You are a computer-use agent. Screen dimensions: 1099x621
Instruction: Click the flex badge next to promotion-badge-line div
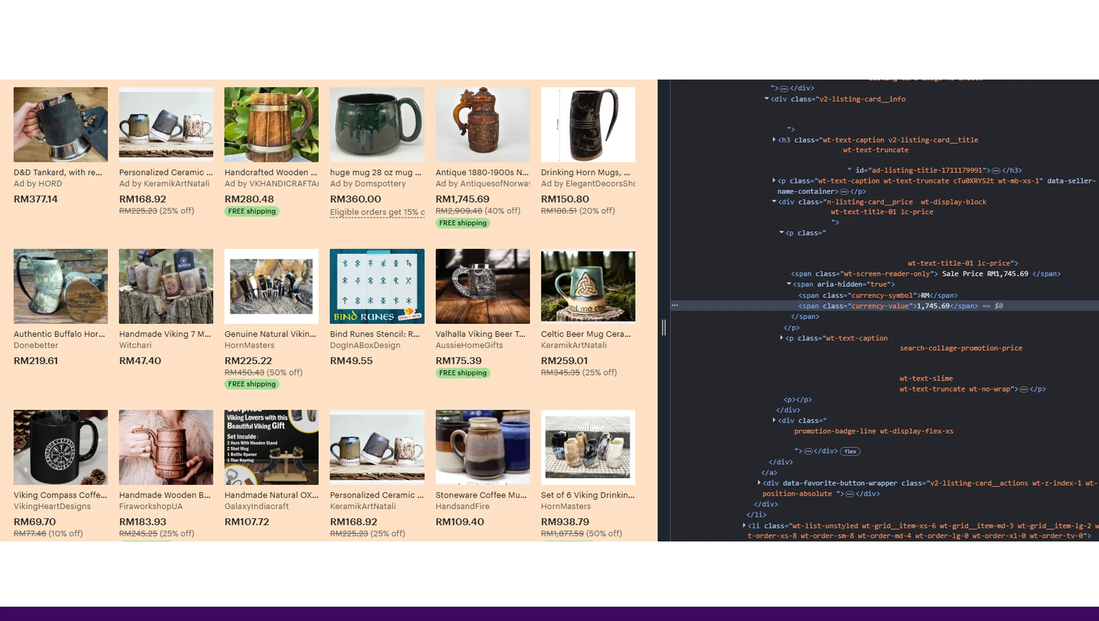pos(850,451)
